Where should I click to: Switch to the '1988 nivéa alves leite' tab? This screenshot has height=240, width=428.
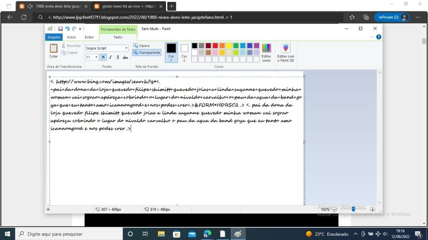click(x=53, y=6)
